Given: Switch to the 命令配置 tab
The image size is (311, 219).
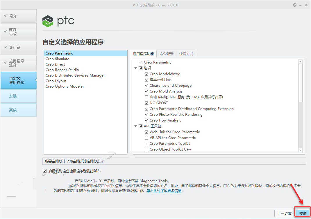Looking at the screenshot, I should coord(167,54).
